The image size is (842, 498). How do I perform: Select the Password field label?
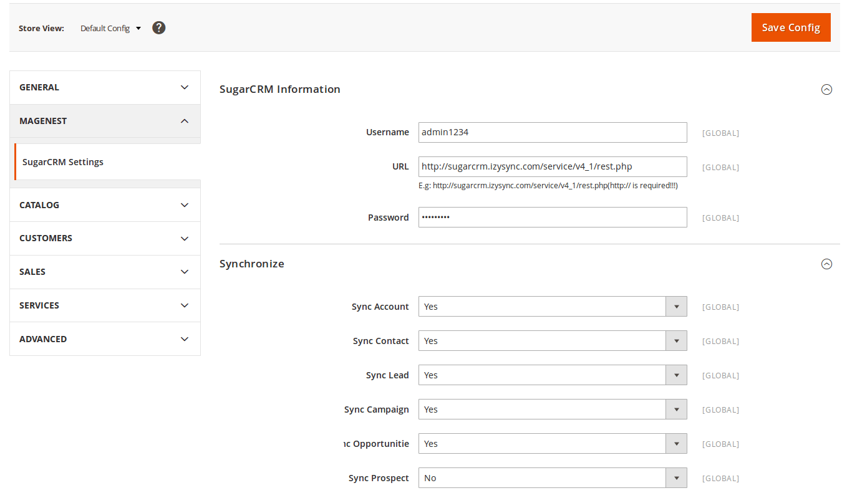tap(389, 218)
